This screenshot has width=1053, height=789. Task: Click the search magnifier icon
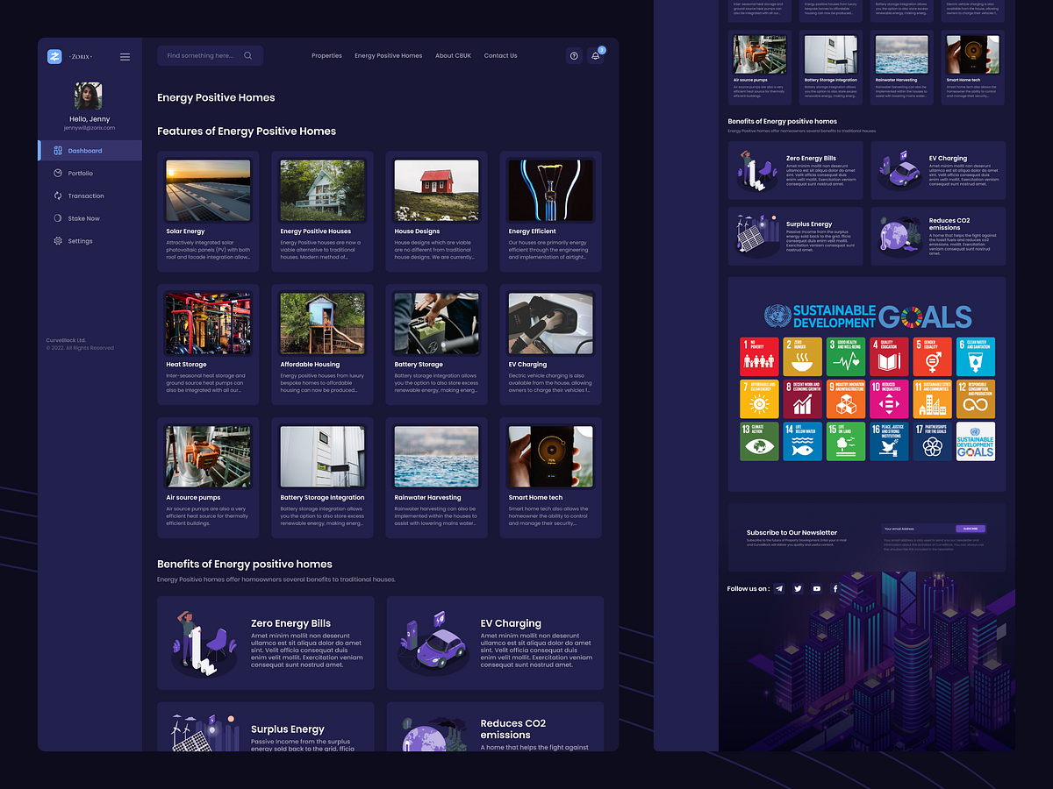click(x=249, y=55)
